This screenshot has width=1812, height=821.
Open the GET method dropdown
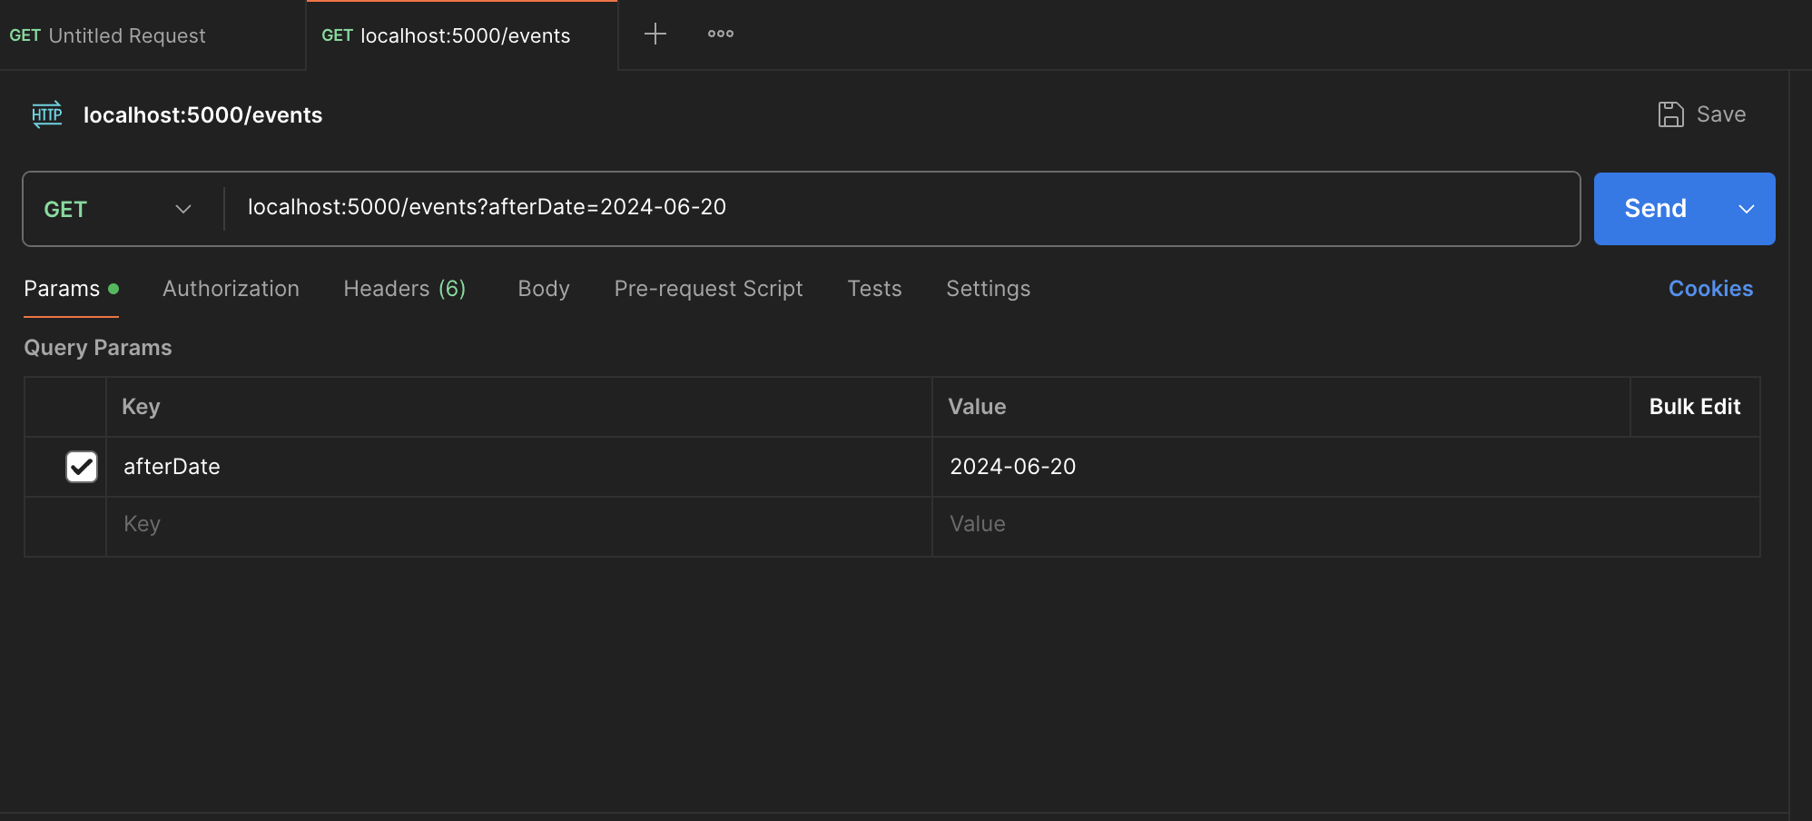pos(118,209)
